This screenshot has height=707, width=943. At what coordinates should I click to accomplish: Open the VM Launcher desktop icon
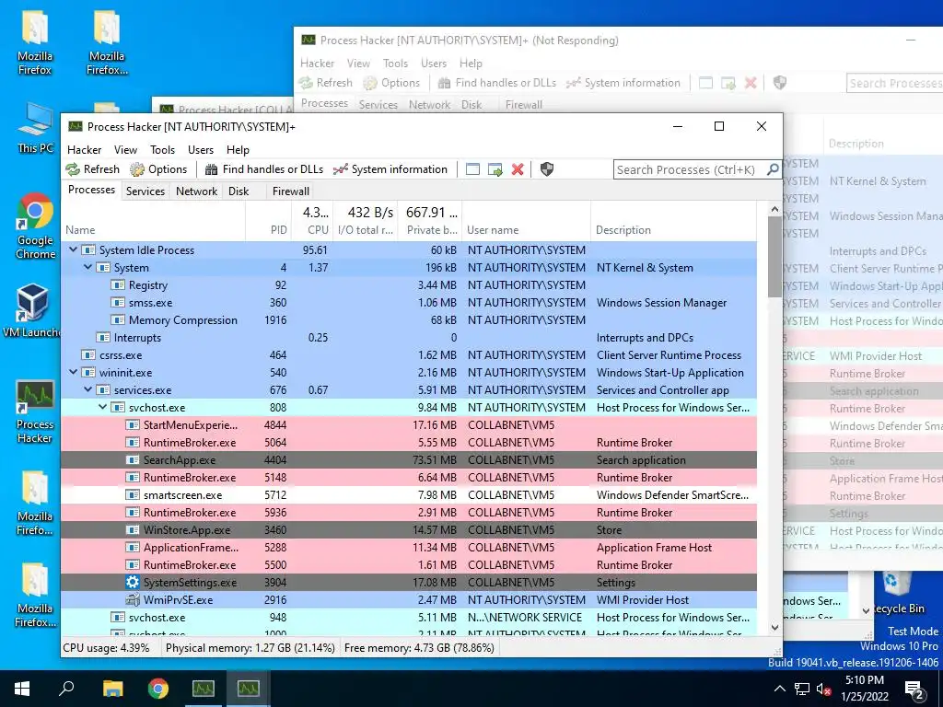click(31, 311)
